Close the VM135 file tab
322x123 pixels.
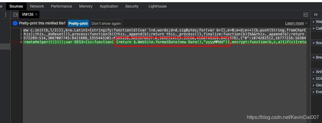point(36,14)
